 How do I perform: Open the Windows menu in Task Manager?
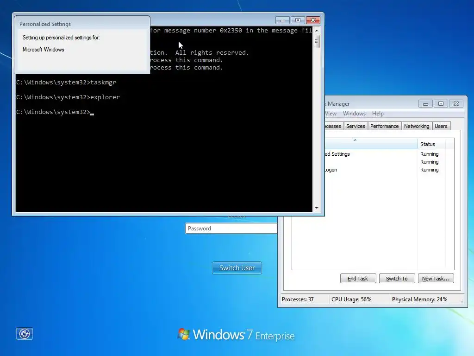point(354,114)
